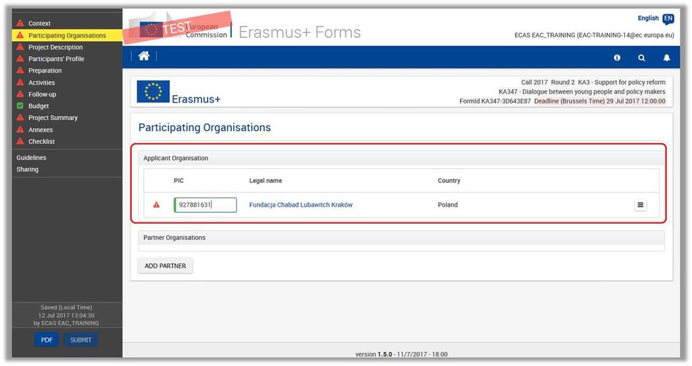
Task: Go to the Annexes section
Action: click(41, 130)
